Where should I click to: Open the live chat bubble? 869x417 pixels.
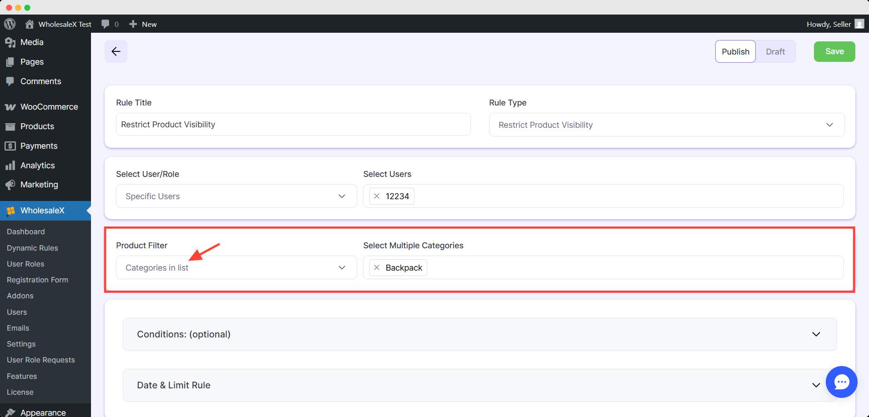841,382
